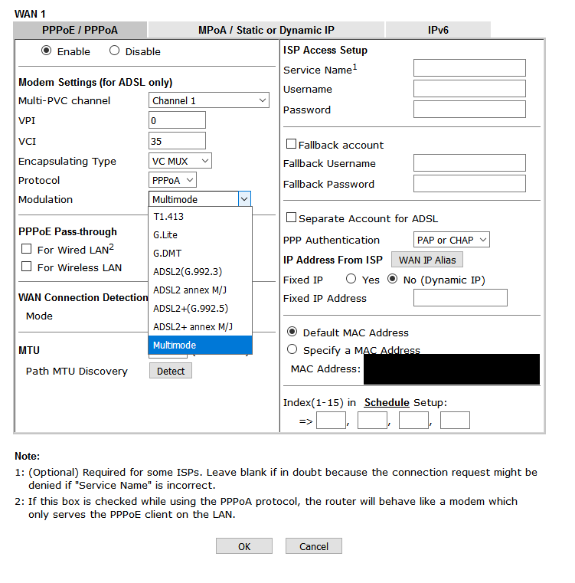Click the Cancel button
This screenshot has width=575, height=583.
pos(314,546)
